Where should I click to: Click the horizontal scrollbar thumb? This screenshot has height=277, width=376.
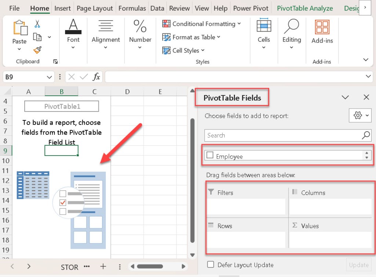[150, 266]
